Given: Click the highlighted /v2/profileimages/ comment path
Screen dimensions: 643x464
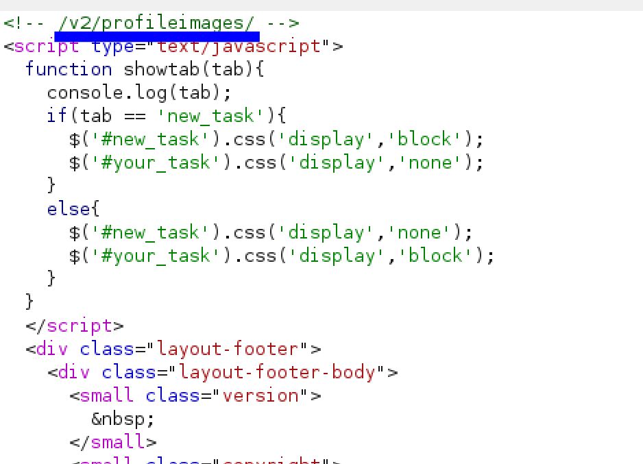Looking at the screenshot, I should click(156, 24).
